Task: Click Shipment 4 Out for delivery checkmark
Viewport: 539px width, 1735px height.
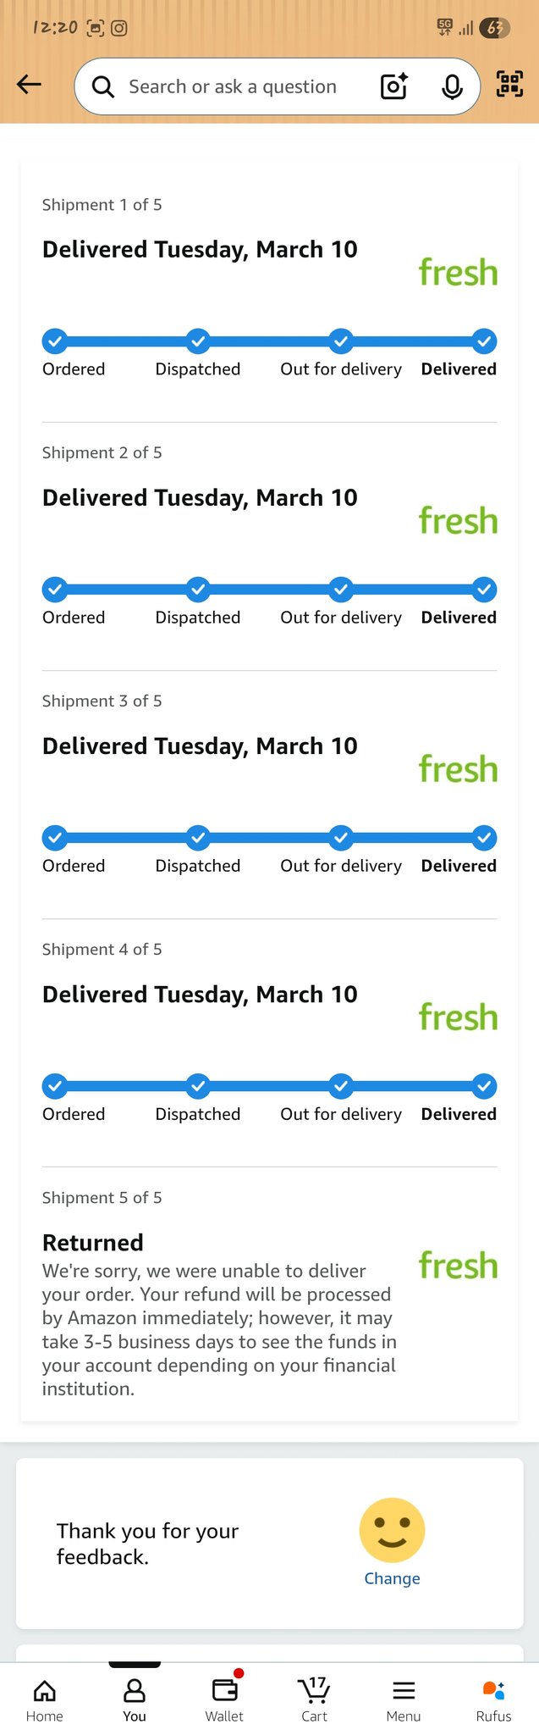Action: point(341,1086)
